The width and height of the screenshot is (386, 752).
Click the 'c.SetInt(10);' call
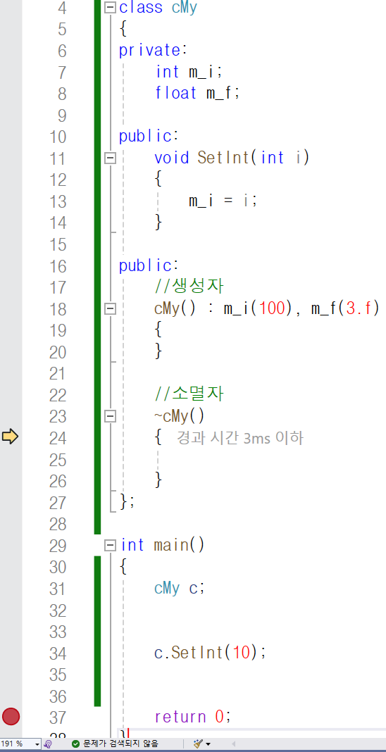point(210,653)
